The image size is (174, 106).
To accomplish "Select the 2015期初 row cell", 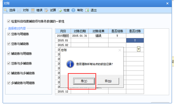I will 63,36.
